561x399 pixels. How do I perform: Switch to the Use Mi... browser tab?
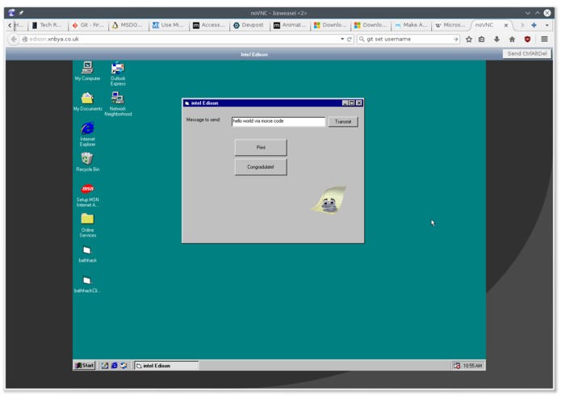click(x=169, y=25)
